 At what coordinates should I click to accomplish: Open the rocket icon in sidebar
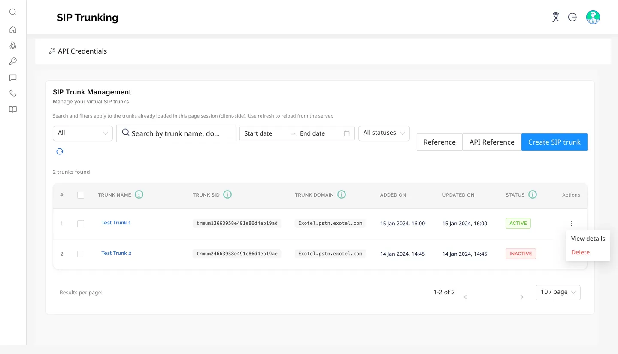[13, 45]
